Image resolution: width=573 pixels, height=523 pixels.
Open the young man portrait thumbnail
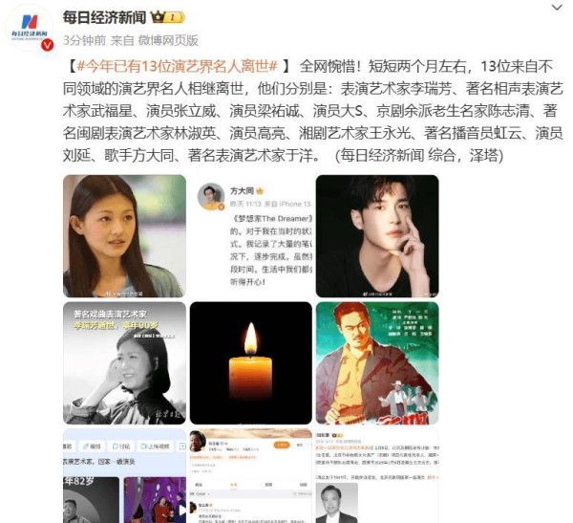pyautogui.click(x=377, y=236)
